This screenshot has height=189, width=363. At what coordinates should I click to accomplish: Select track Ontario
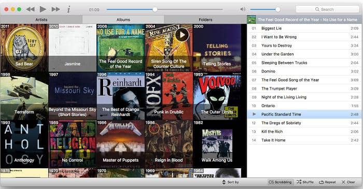(304, 106)
